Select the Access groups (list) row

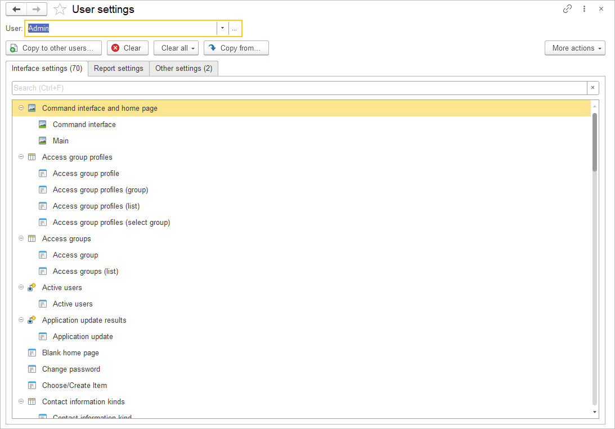point(301,271)
